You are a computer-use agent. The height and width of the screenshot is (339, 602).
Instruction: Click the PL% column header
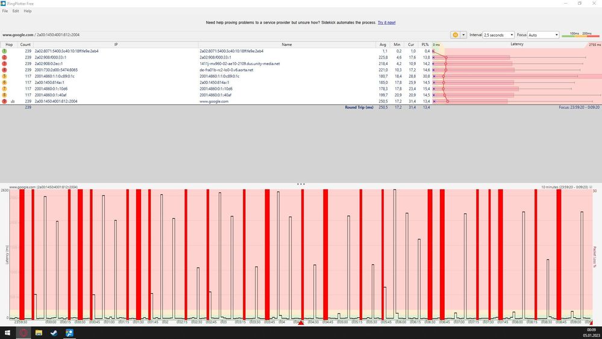point(425,45)
